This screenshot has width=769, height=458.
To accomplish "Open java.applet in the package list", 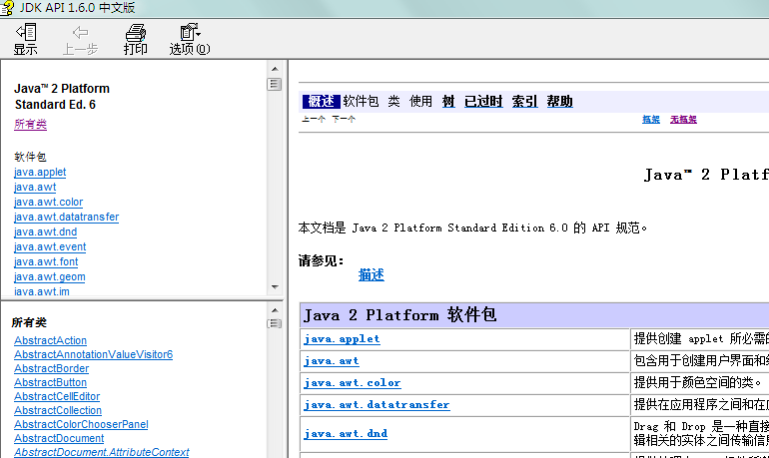I will click(40, 173).
